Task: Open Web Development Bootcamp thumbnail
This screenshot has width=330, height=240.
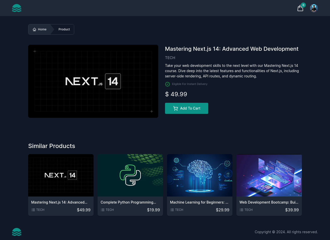Action: (x=269, y=175)
